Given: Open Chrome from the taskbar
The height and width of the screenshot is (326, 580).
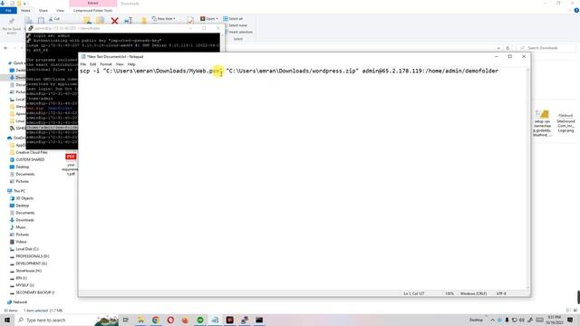Looking at the screenshot, I should click(155, 320).
